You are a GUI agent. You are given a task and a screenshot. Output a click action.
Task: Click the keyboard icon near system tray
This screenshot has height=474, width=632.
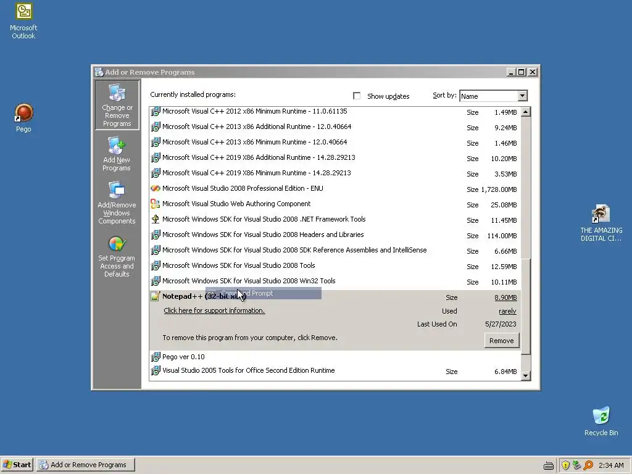coord(549,466)
